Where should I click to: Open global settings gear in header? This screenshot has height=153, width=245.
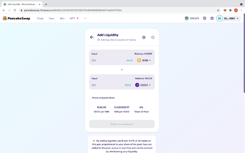coord(212,18)
